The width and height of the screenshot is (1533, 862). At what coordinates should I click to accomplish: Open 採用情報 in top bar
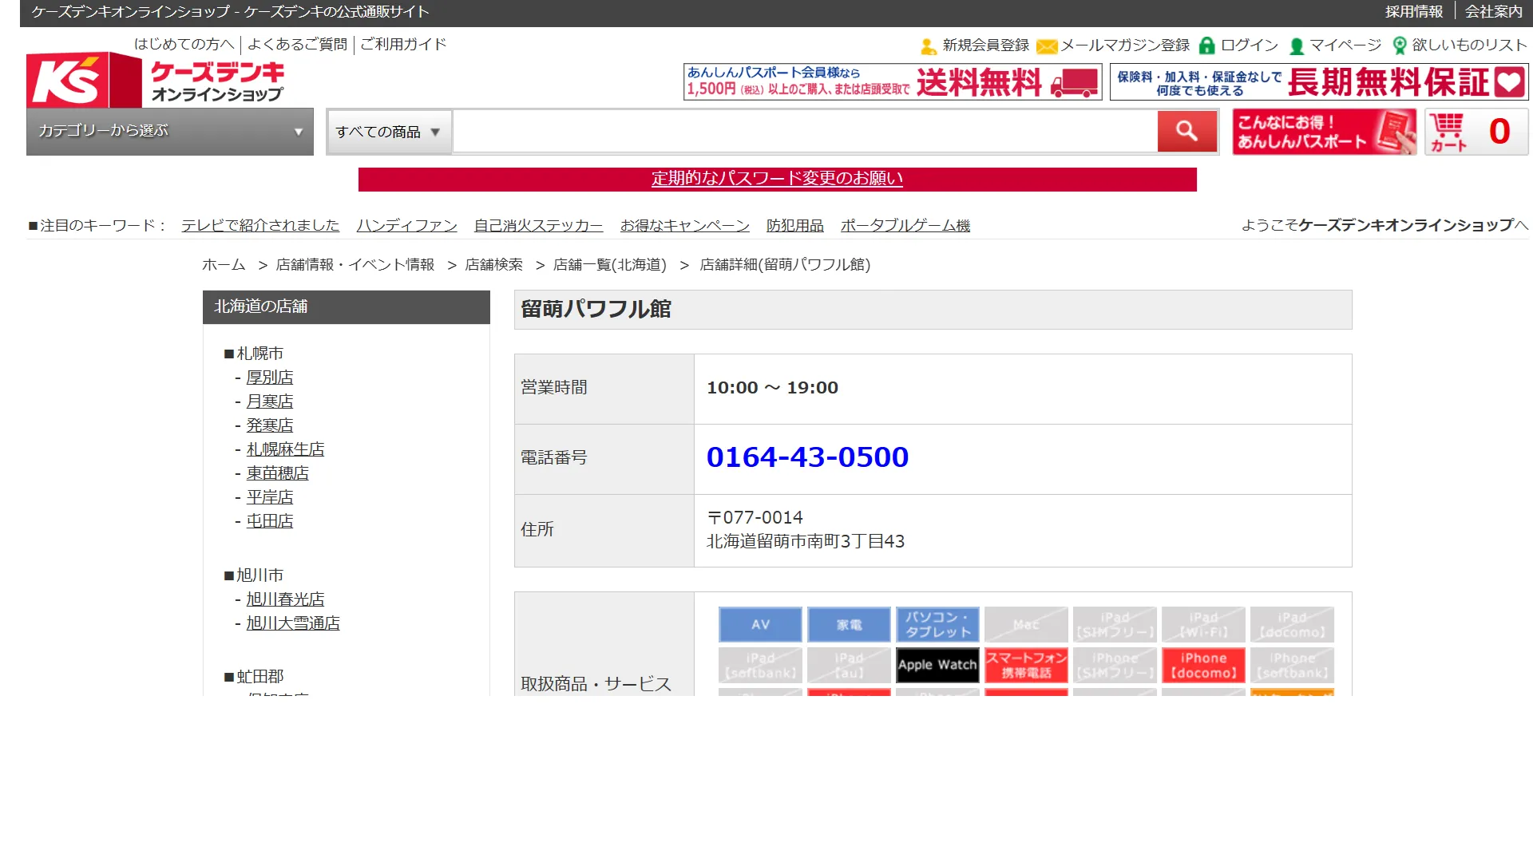tap(1414, 12)
